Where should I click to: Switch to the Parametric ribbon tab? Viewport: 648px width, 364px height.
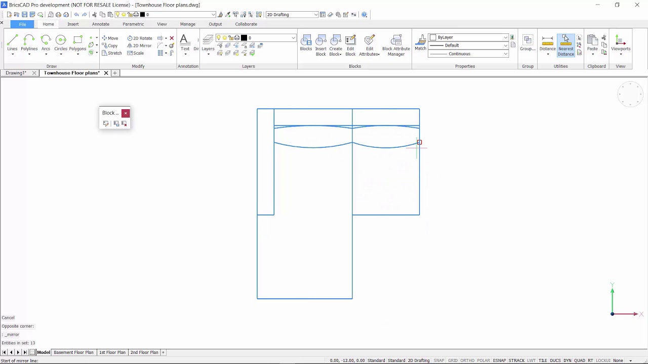pyautogui.click(x=133, y=24)
